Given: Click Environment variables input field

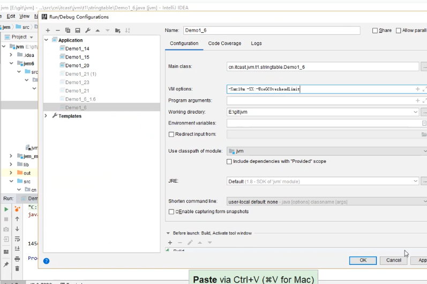Looking at the screenshot, I should click(x=324, y=123).
